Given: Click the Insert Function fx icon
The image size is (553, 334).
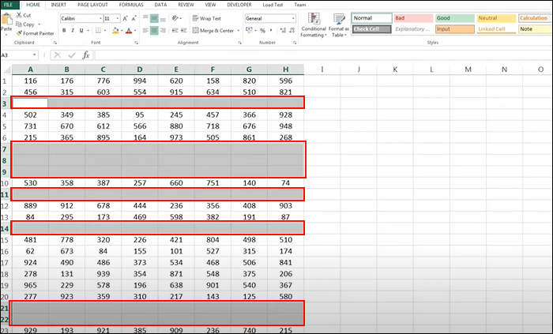Looking at the screenshot, I should [x=85, y=55].
